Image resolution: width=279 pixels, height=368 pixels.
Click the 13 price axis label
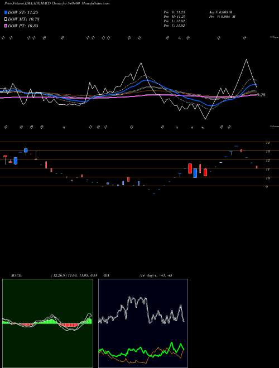[x=267, y=152]
